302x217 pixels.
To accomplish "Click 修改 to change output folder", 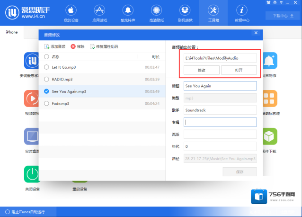I will [x=201, y=70].
